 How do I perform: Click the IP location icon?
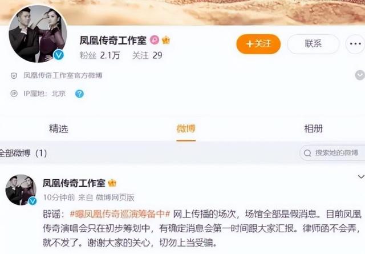(14, 94)
